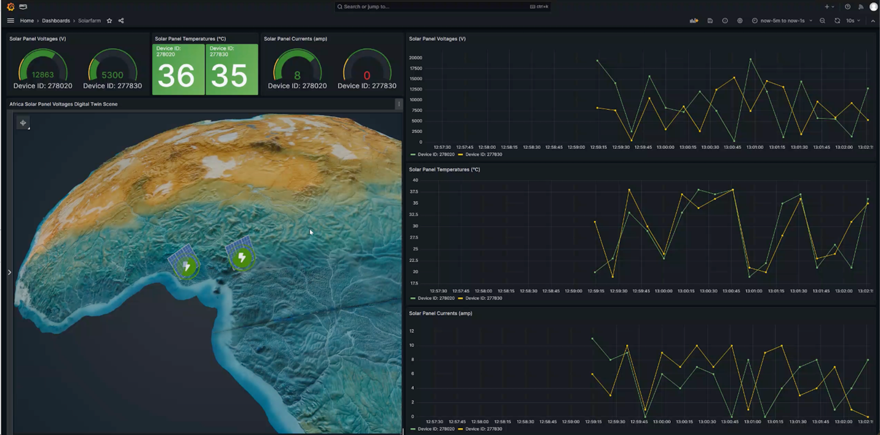The image size is (880, 435).
Task: Zoom out the time range
Action: tap(822, 21)
